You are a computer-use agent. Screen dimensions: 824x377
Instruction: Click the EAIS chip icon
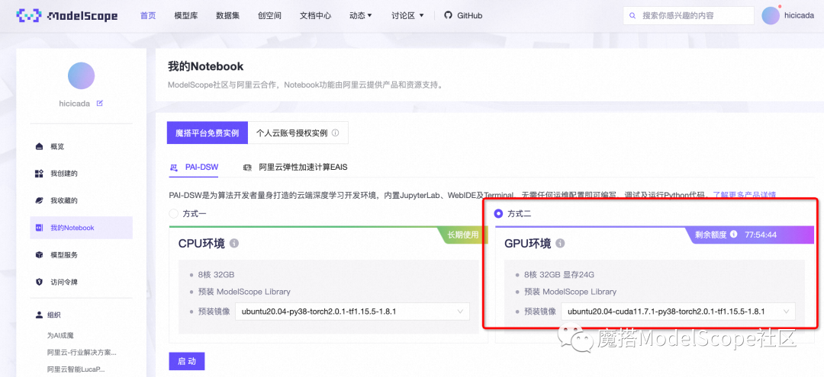pos(247,168)
